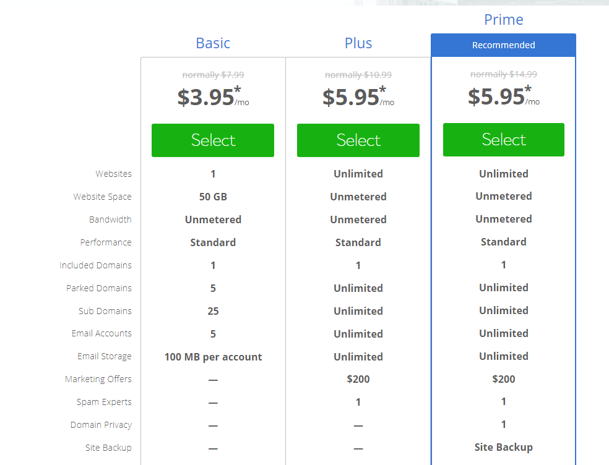Click the normally $14.99 strikethrough price
Image resolution: width=609 pixels, height=465 pixels.
coord(503,74)
